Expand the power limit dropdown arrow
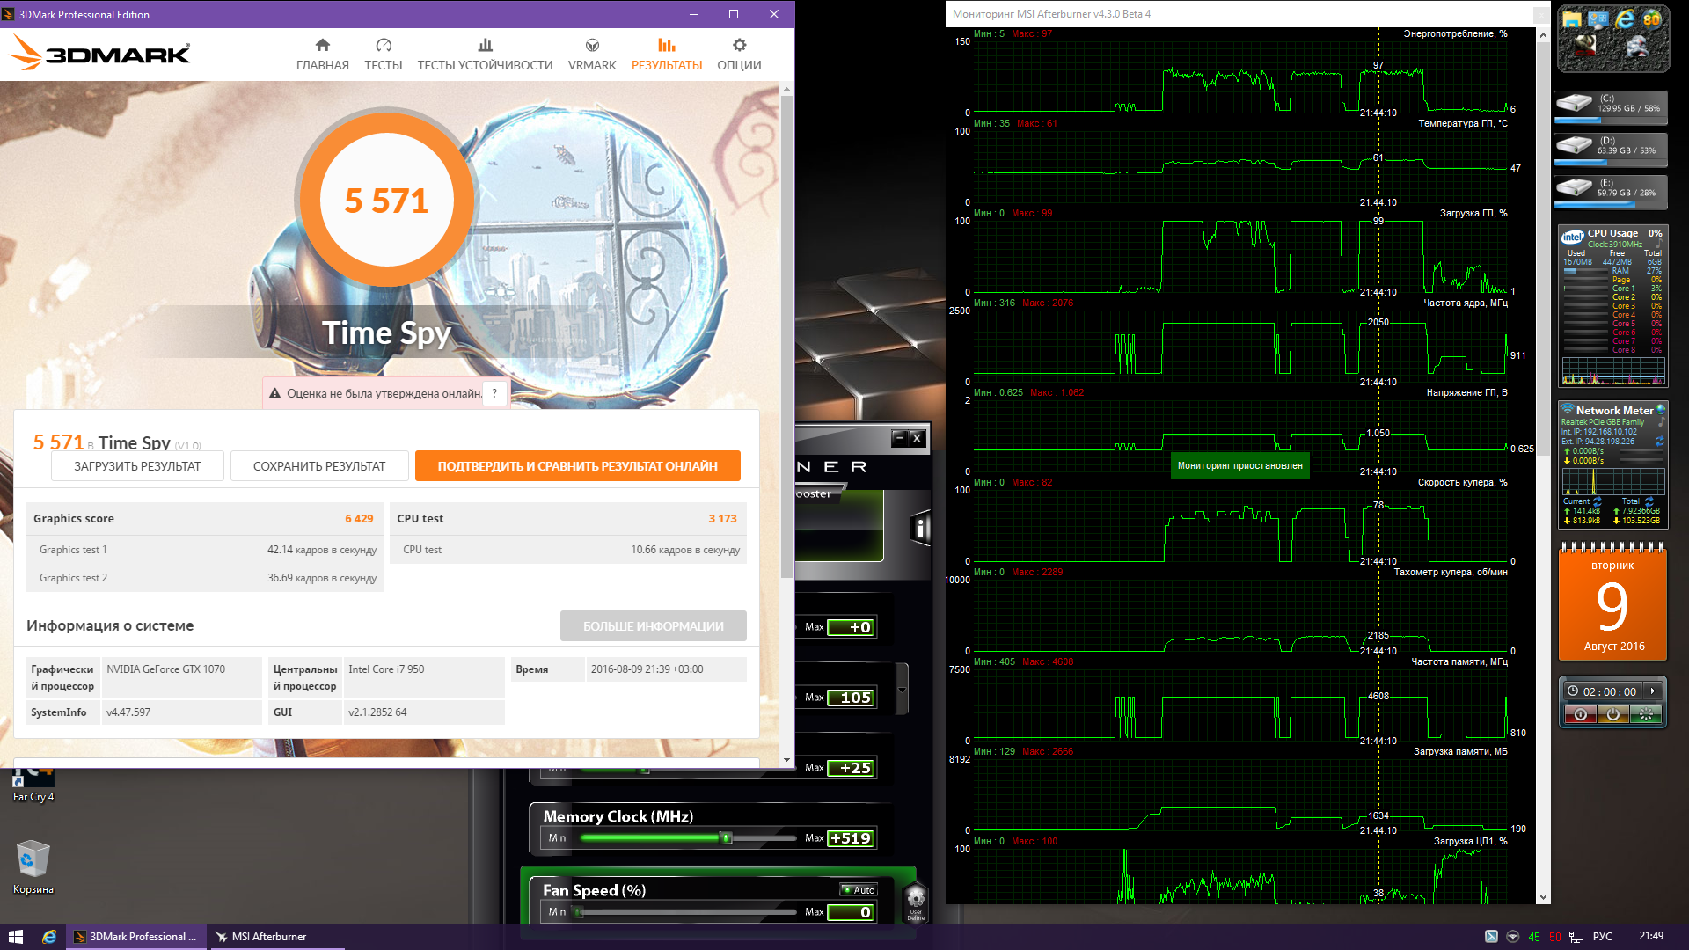 click(x=902, y=691)
